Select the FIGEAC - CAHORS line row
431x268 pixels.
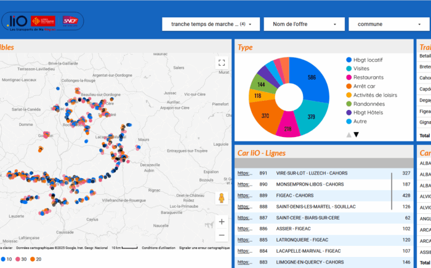click(x=295, y=195)
